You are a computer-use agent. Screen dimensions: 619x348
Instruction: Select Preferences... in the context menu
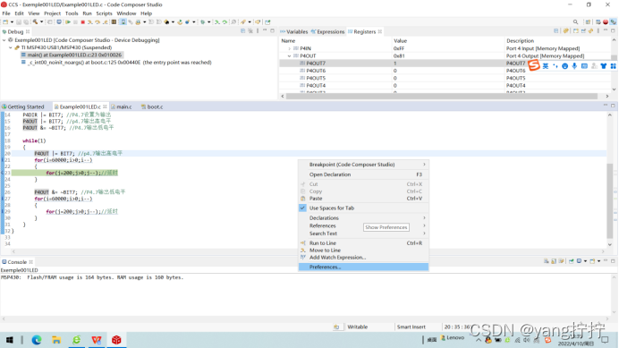tap(363, 267)
